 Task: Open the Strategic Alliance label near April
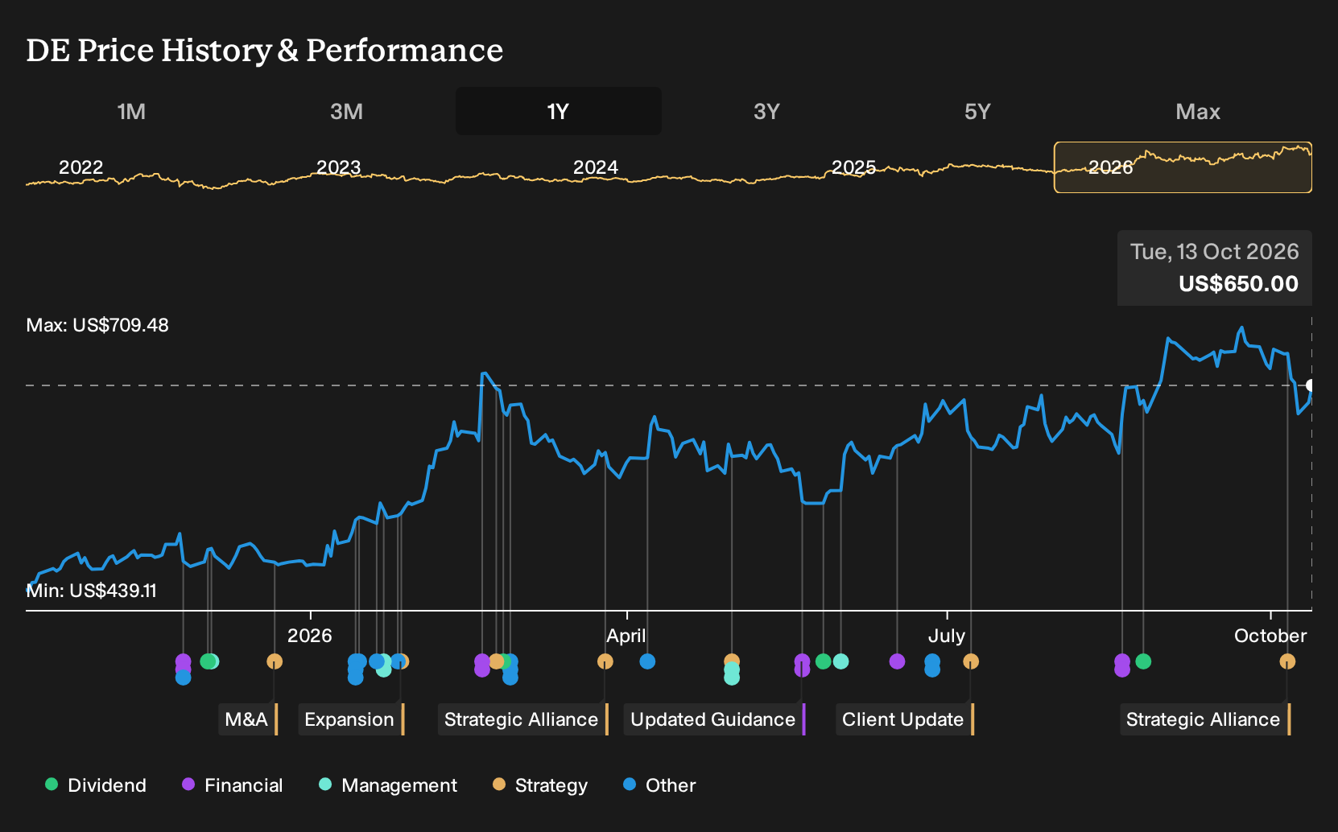[x=523, y=719]
